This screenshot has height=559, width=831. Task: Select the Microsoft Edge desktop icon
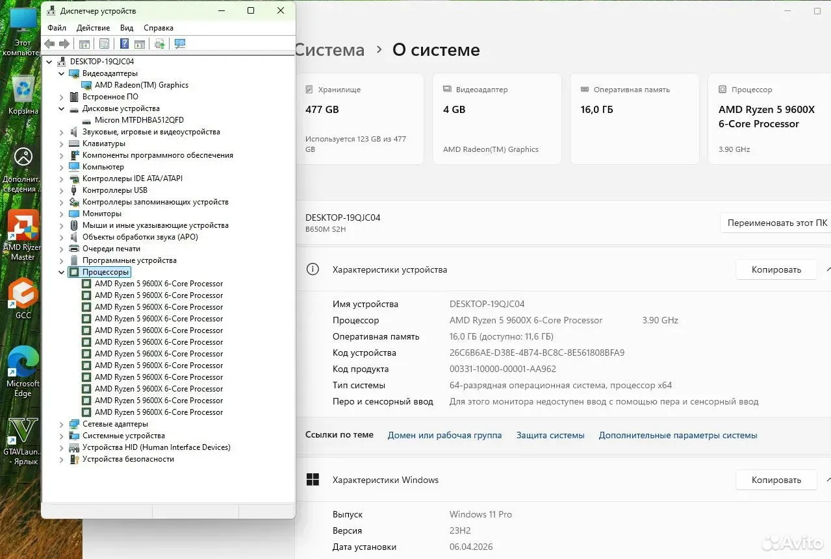[x=23, y=371]
